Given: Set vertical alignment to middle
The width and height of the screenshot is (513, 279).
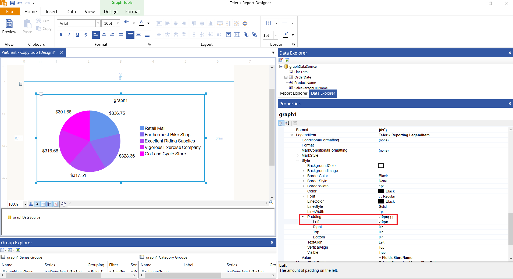Looking at the screenshot, I should (x=139, y=35).
